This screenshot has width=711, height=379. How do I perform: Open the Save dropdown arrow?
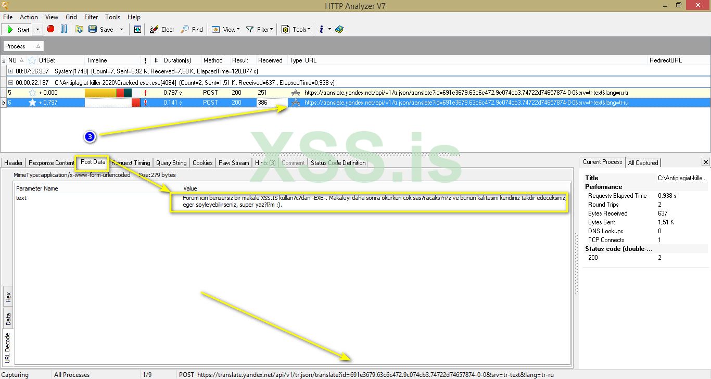122,30
